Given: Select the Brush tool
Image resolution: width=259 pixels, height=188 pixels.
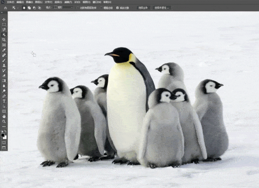Looking at the screenshot, I should [4, 60].
